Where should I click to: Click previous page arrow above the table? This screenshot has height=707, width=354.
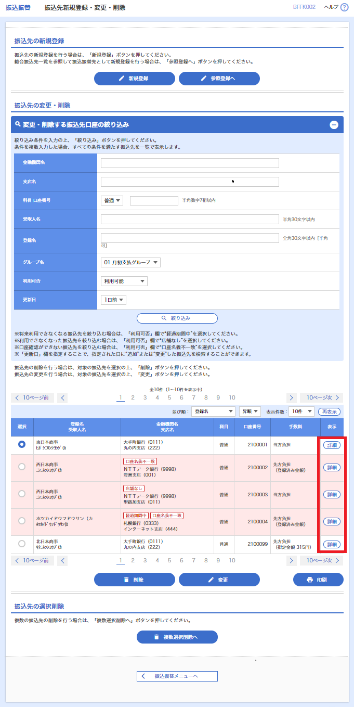click(x=63, y=398)
